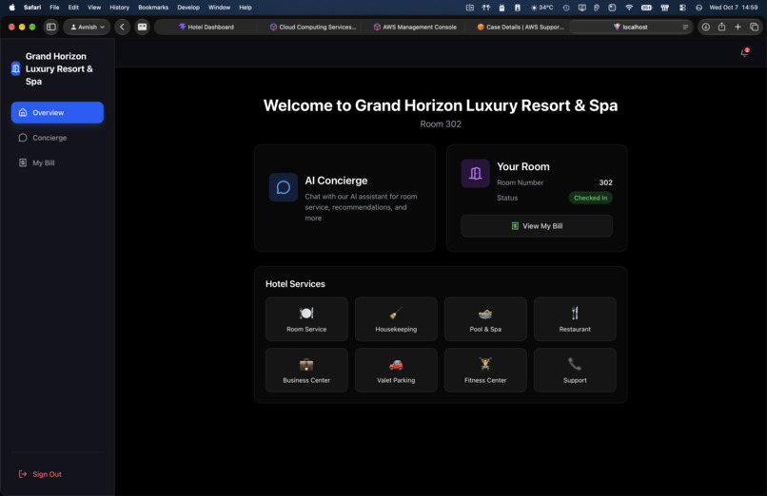The image size is (767, 496).
Task: Open Concierge from sidebar
Action: (57, 138)
